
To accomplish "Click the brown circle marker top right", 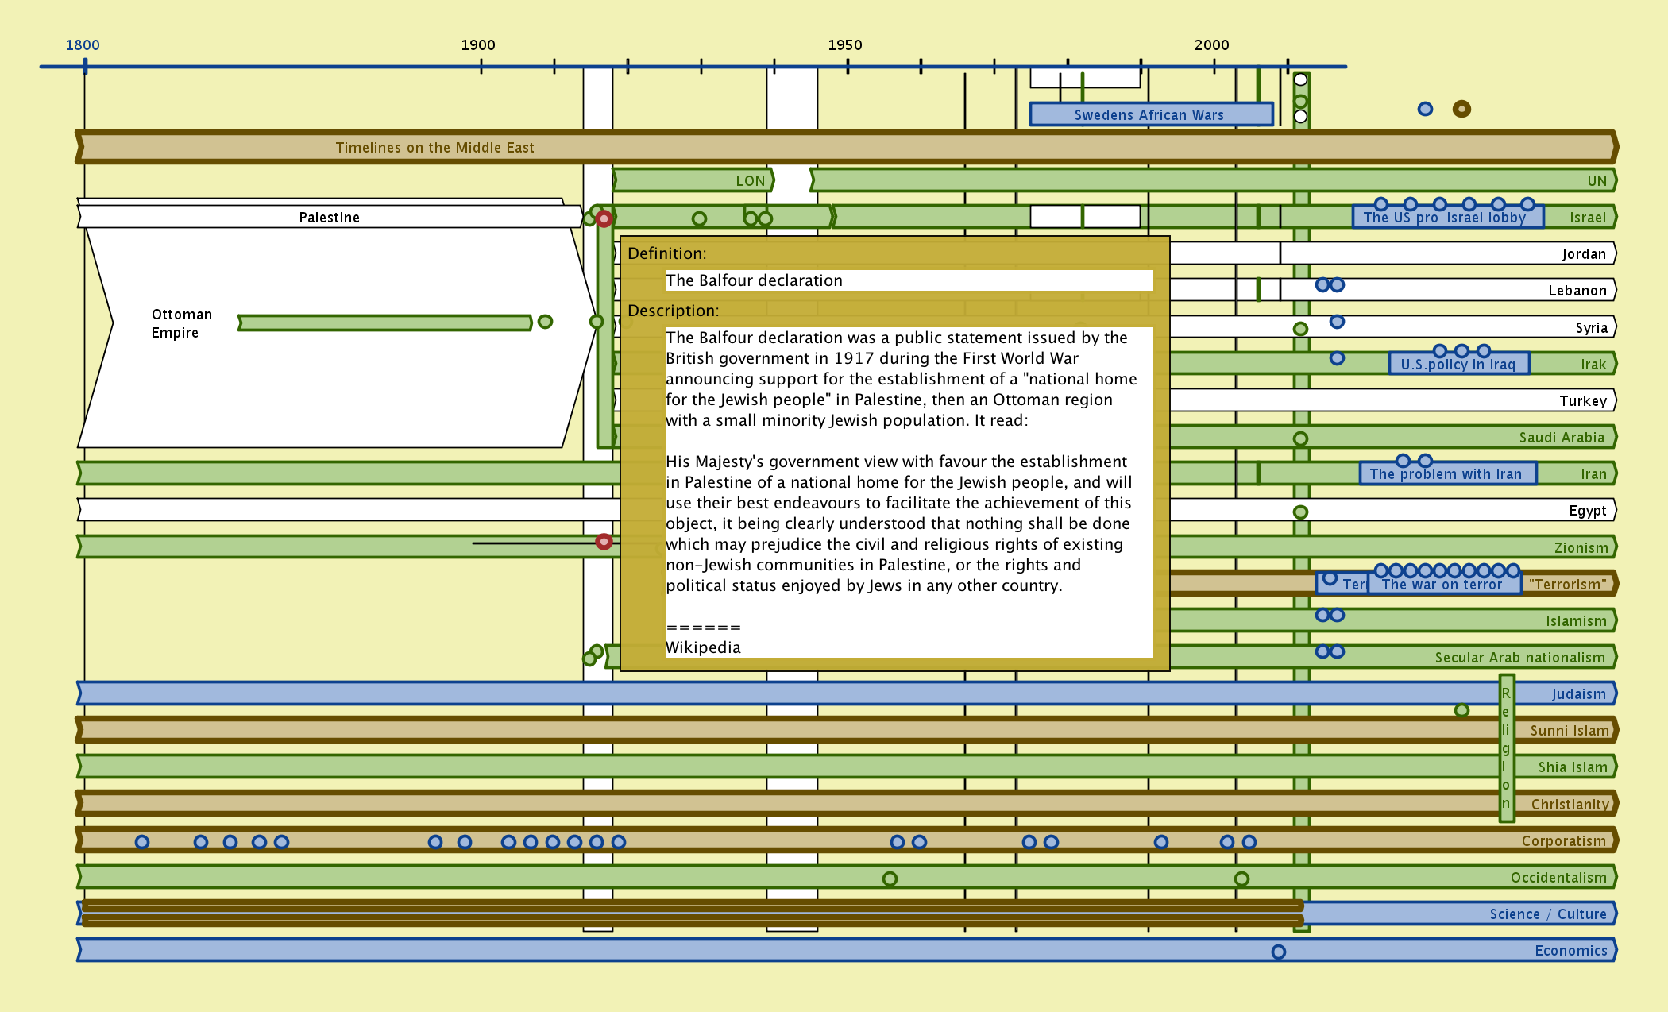I will pyautogui.click(x=1461, y=109).
